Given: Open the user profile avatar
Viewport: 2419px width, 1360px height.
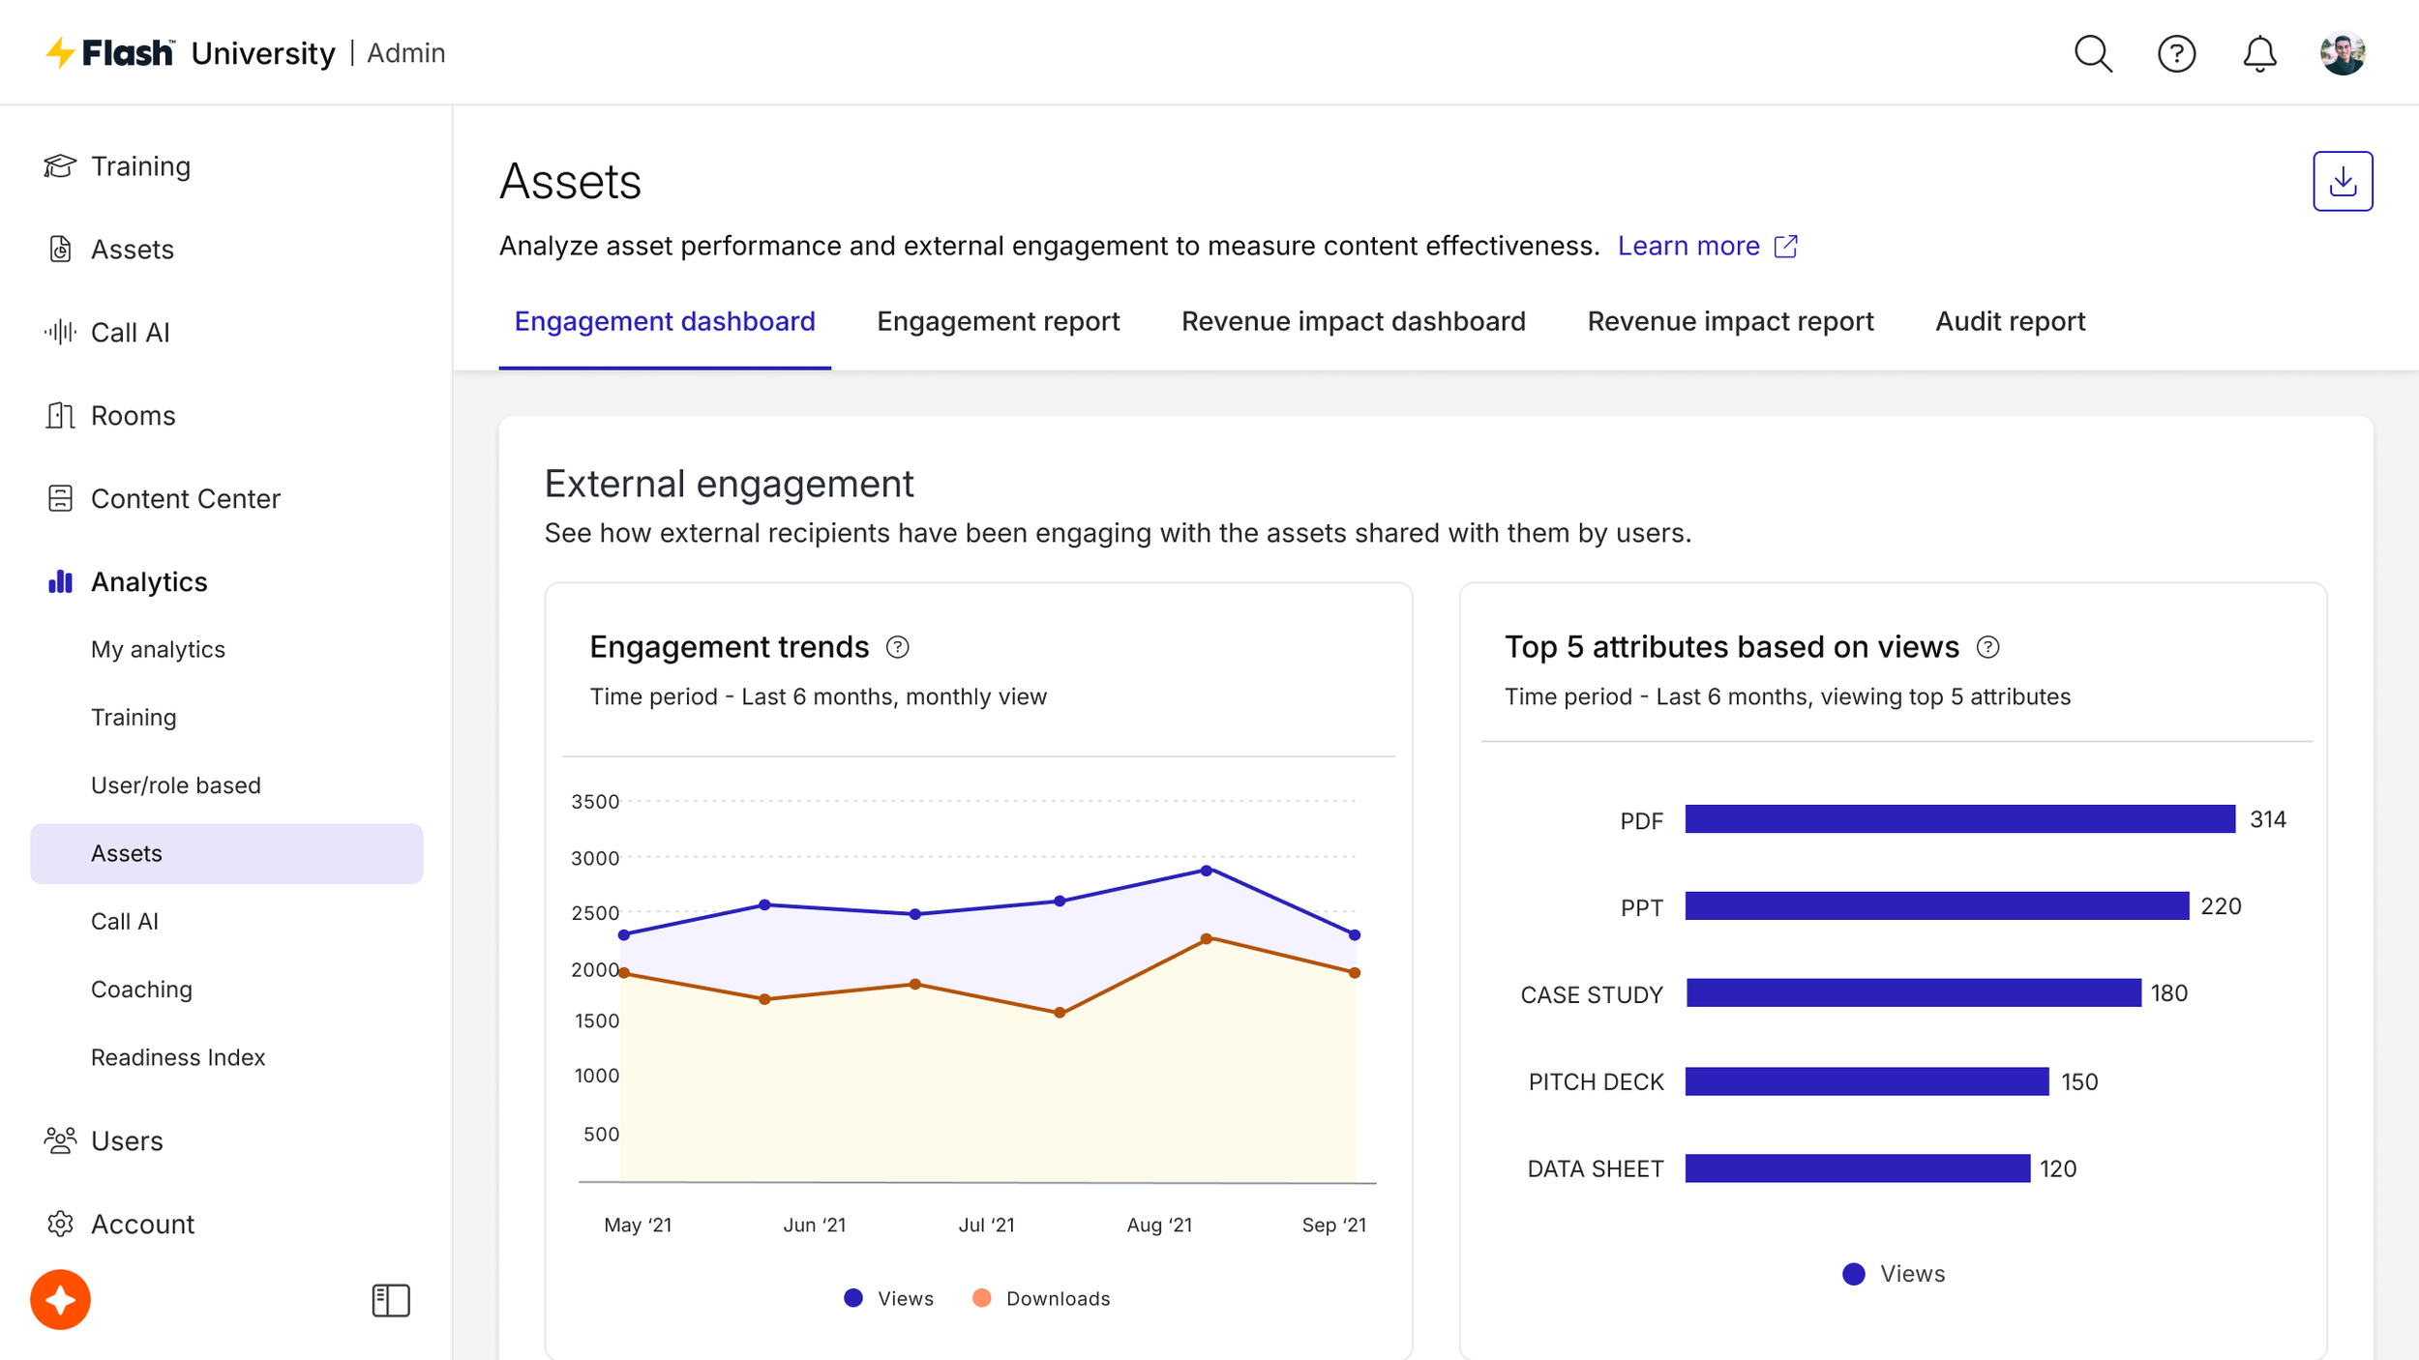Looking at the screenshot, I should [2342, 53].
